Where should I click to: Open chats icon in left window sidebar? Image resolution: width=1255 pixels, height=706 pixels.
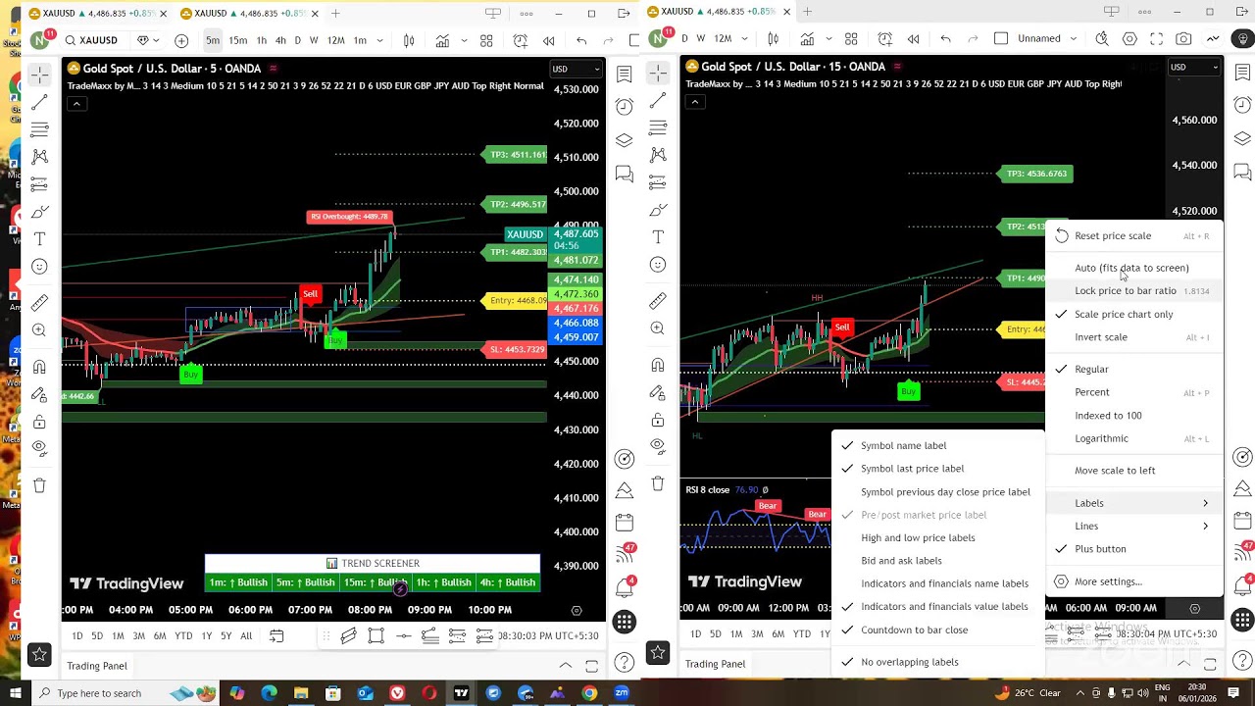(625, 175)
